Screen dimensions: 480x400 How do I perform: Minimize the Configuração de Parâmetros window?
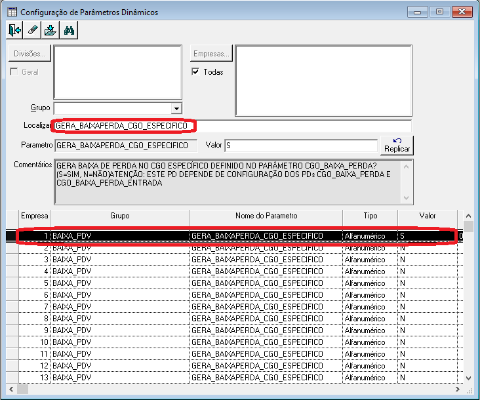(x=417, y=12)
